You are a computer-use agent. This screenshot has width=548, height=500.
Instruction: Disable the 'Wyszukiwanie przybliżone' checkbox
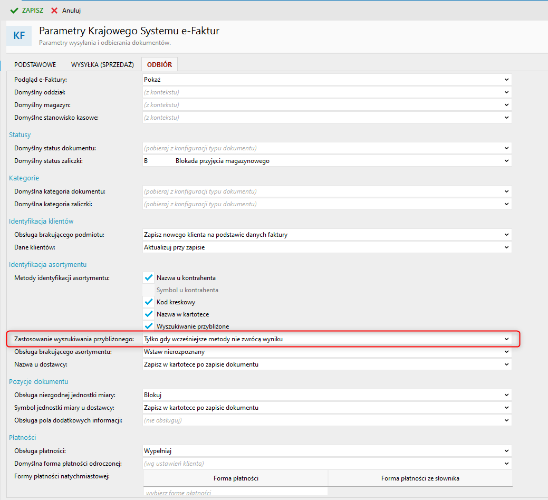click(x=149, y=326)
